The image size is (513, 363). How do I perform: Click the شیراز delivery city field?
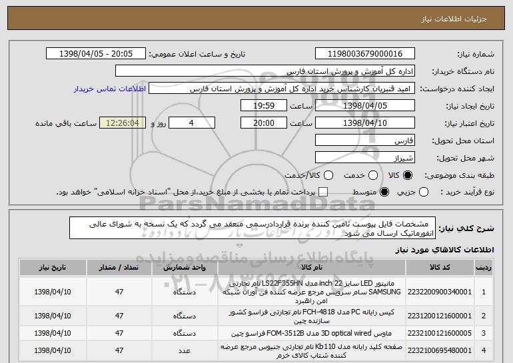click(x=365, y=158)
